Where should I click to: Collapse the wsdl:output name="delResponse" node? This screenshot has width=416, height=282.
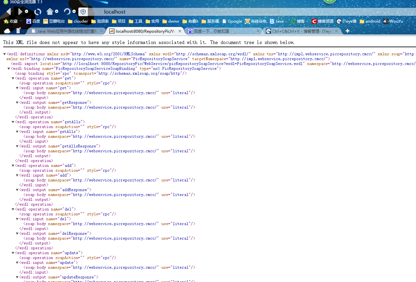pyautogui.click(x=17, y=233)
